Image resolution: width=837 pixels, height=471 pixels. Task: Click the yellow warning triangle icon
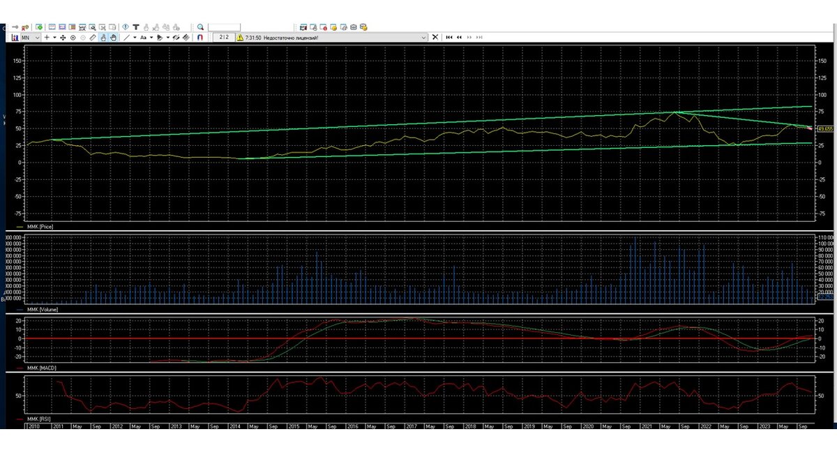coord(240,37)
